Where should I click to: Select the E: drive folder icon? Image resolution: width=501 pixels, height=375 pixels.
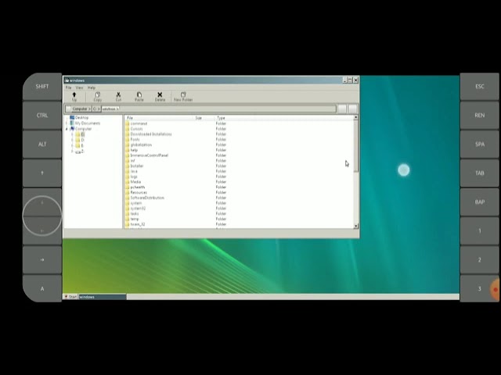pyautogui.click(x=77, y=146)
